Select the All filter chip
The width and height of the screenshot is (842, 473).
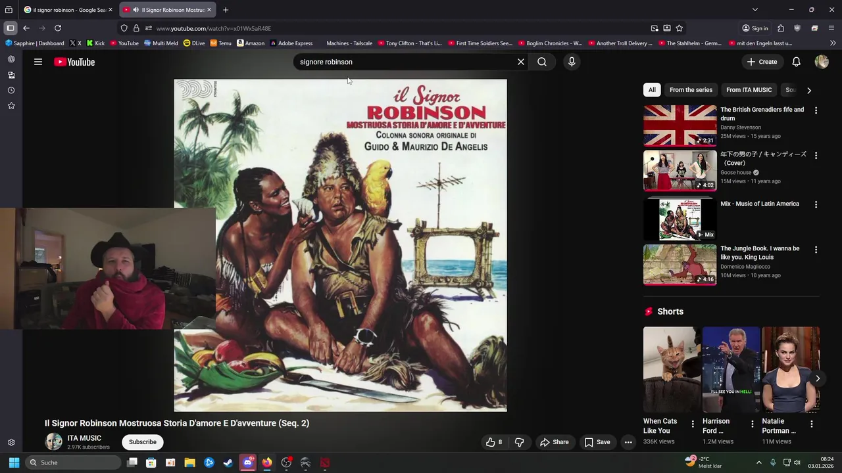[652, 90]
